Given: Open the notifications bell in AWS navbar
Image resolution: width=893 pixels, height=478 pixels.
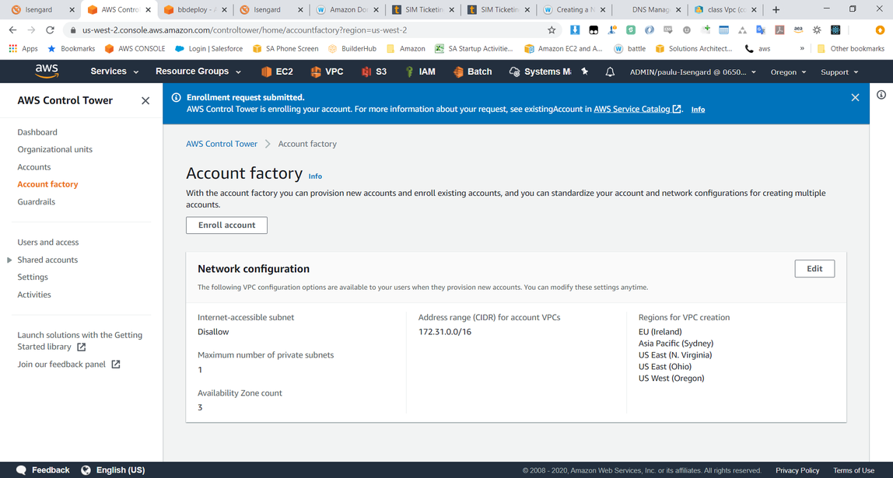Looking at the screenshot, I should (610, 72).
